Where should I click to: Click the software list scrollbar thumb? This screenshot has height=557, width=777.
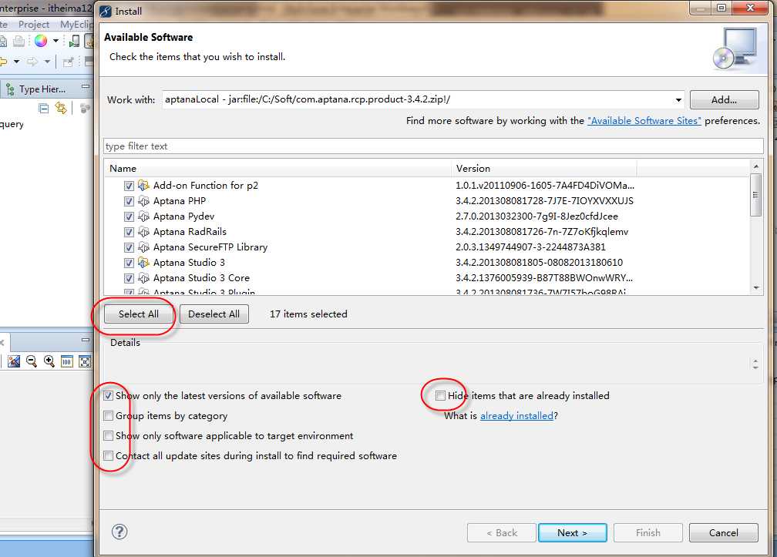tap(755, 195)
